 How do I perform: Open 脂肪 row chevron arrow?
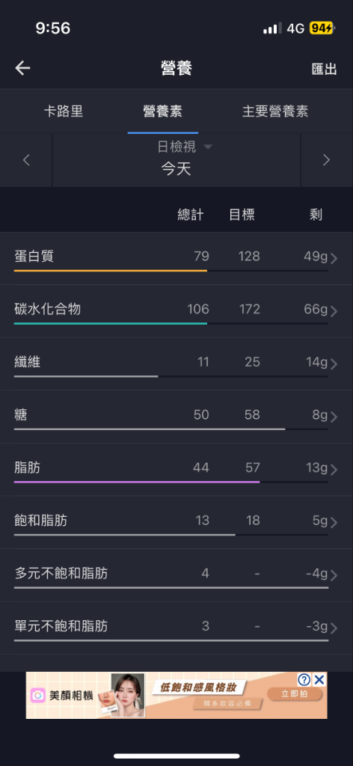point(334,470)
